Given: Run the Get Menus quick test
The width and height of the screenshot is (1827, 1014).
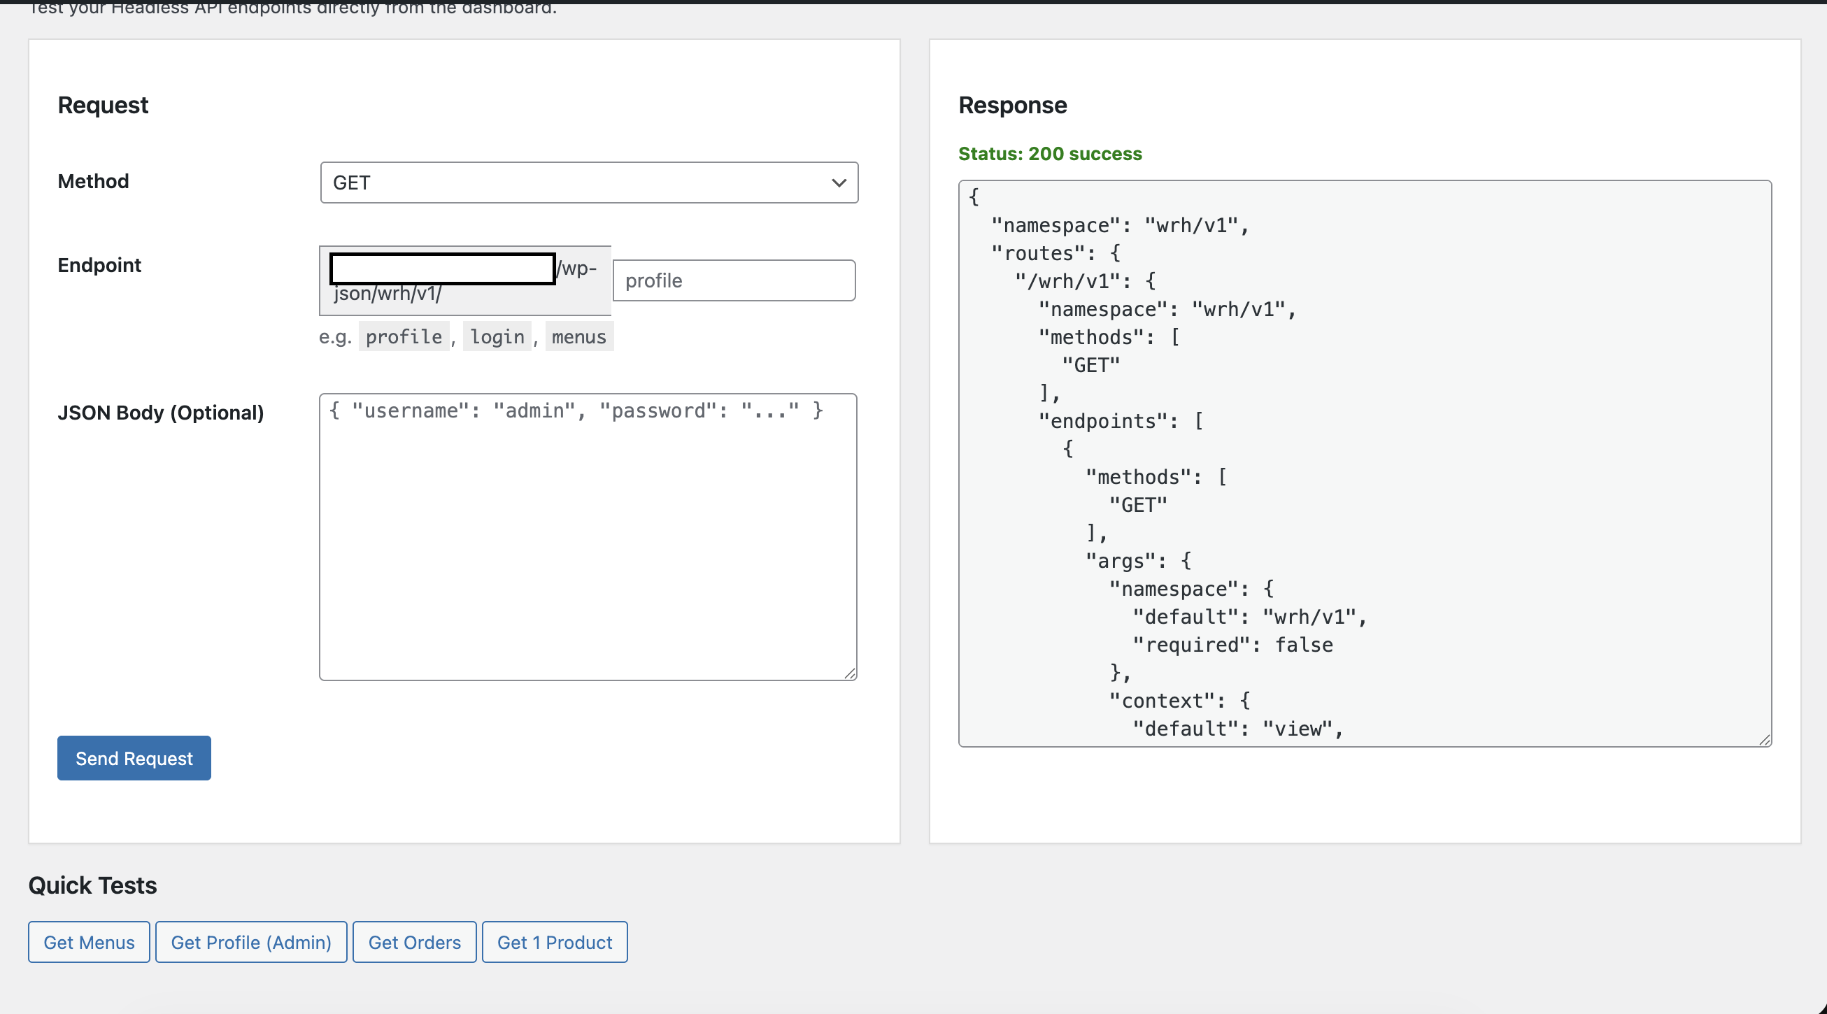Looking at the screenshot, I should [89, 942].
